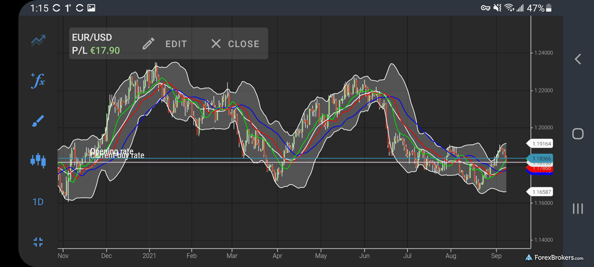This screenshot has width=594, height=267.
Task: Tap the Android back chevron
Action: [578, 59]
